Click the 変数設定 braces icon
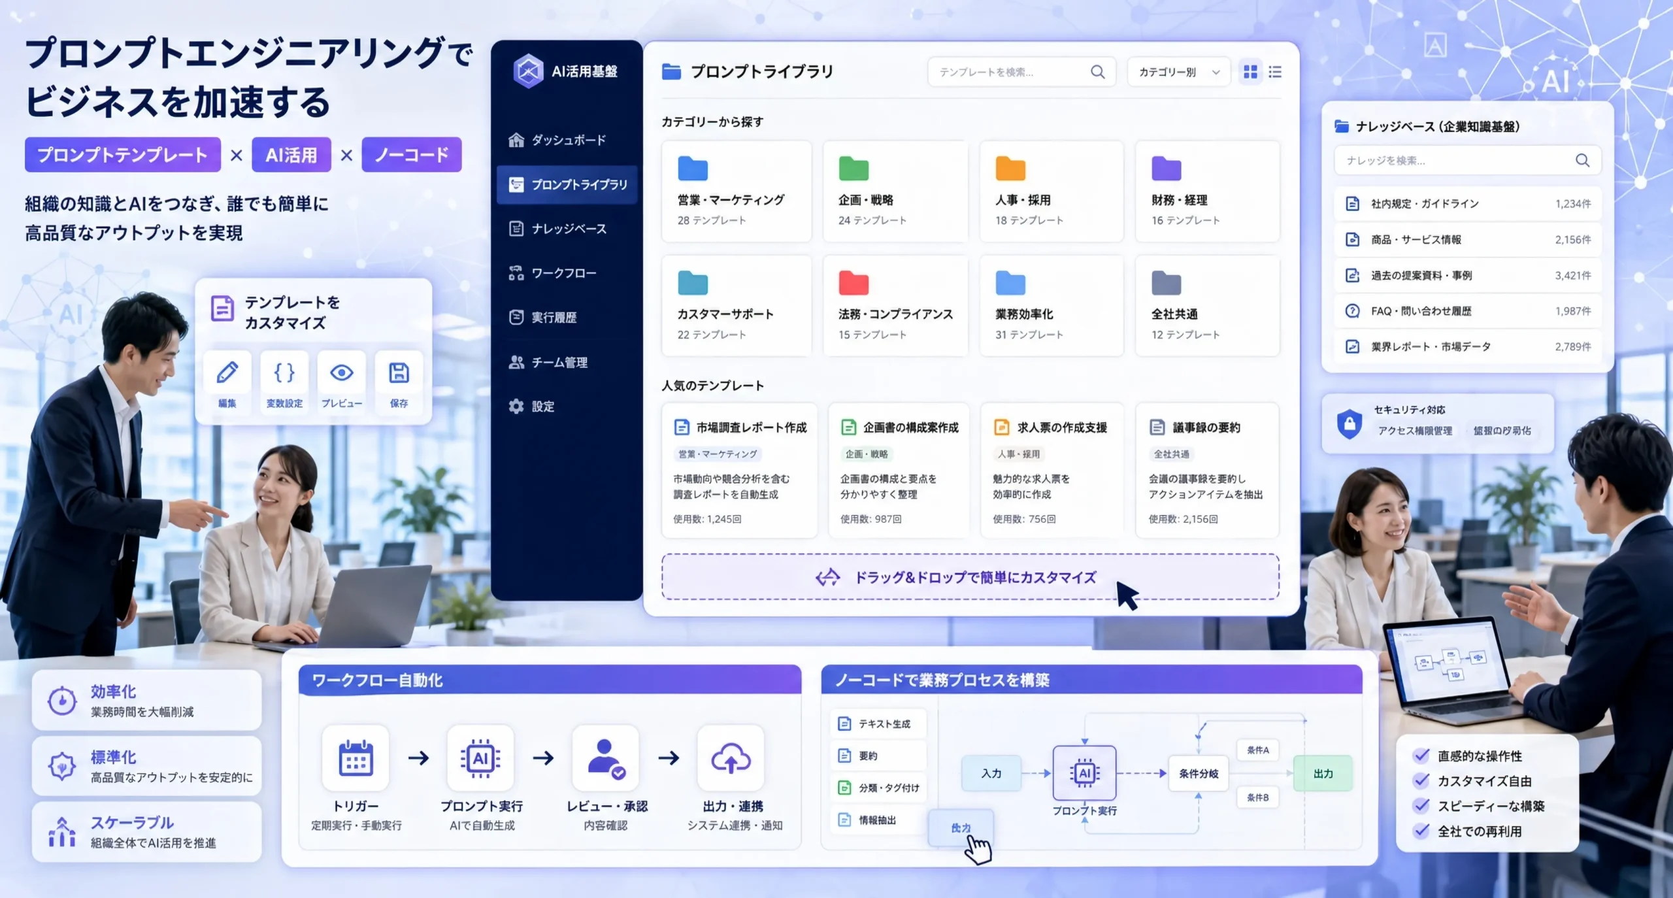This screenshot has width=1673, height=898. pyautogui.click(x=284, y=373)
